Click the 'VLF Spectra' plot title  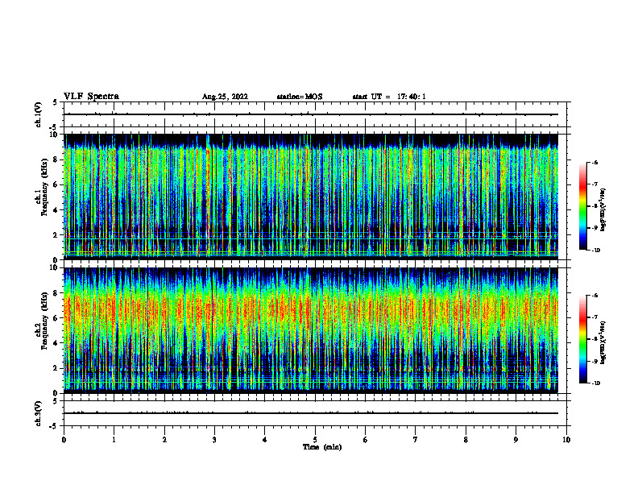tap(91, 97)
